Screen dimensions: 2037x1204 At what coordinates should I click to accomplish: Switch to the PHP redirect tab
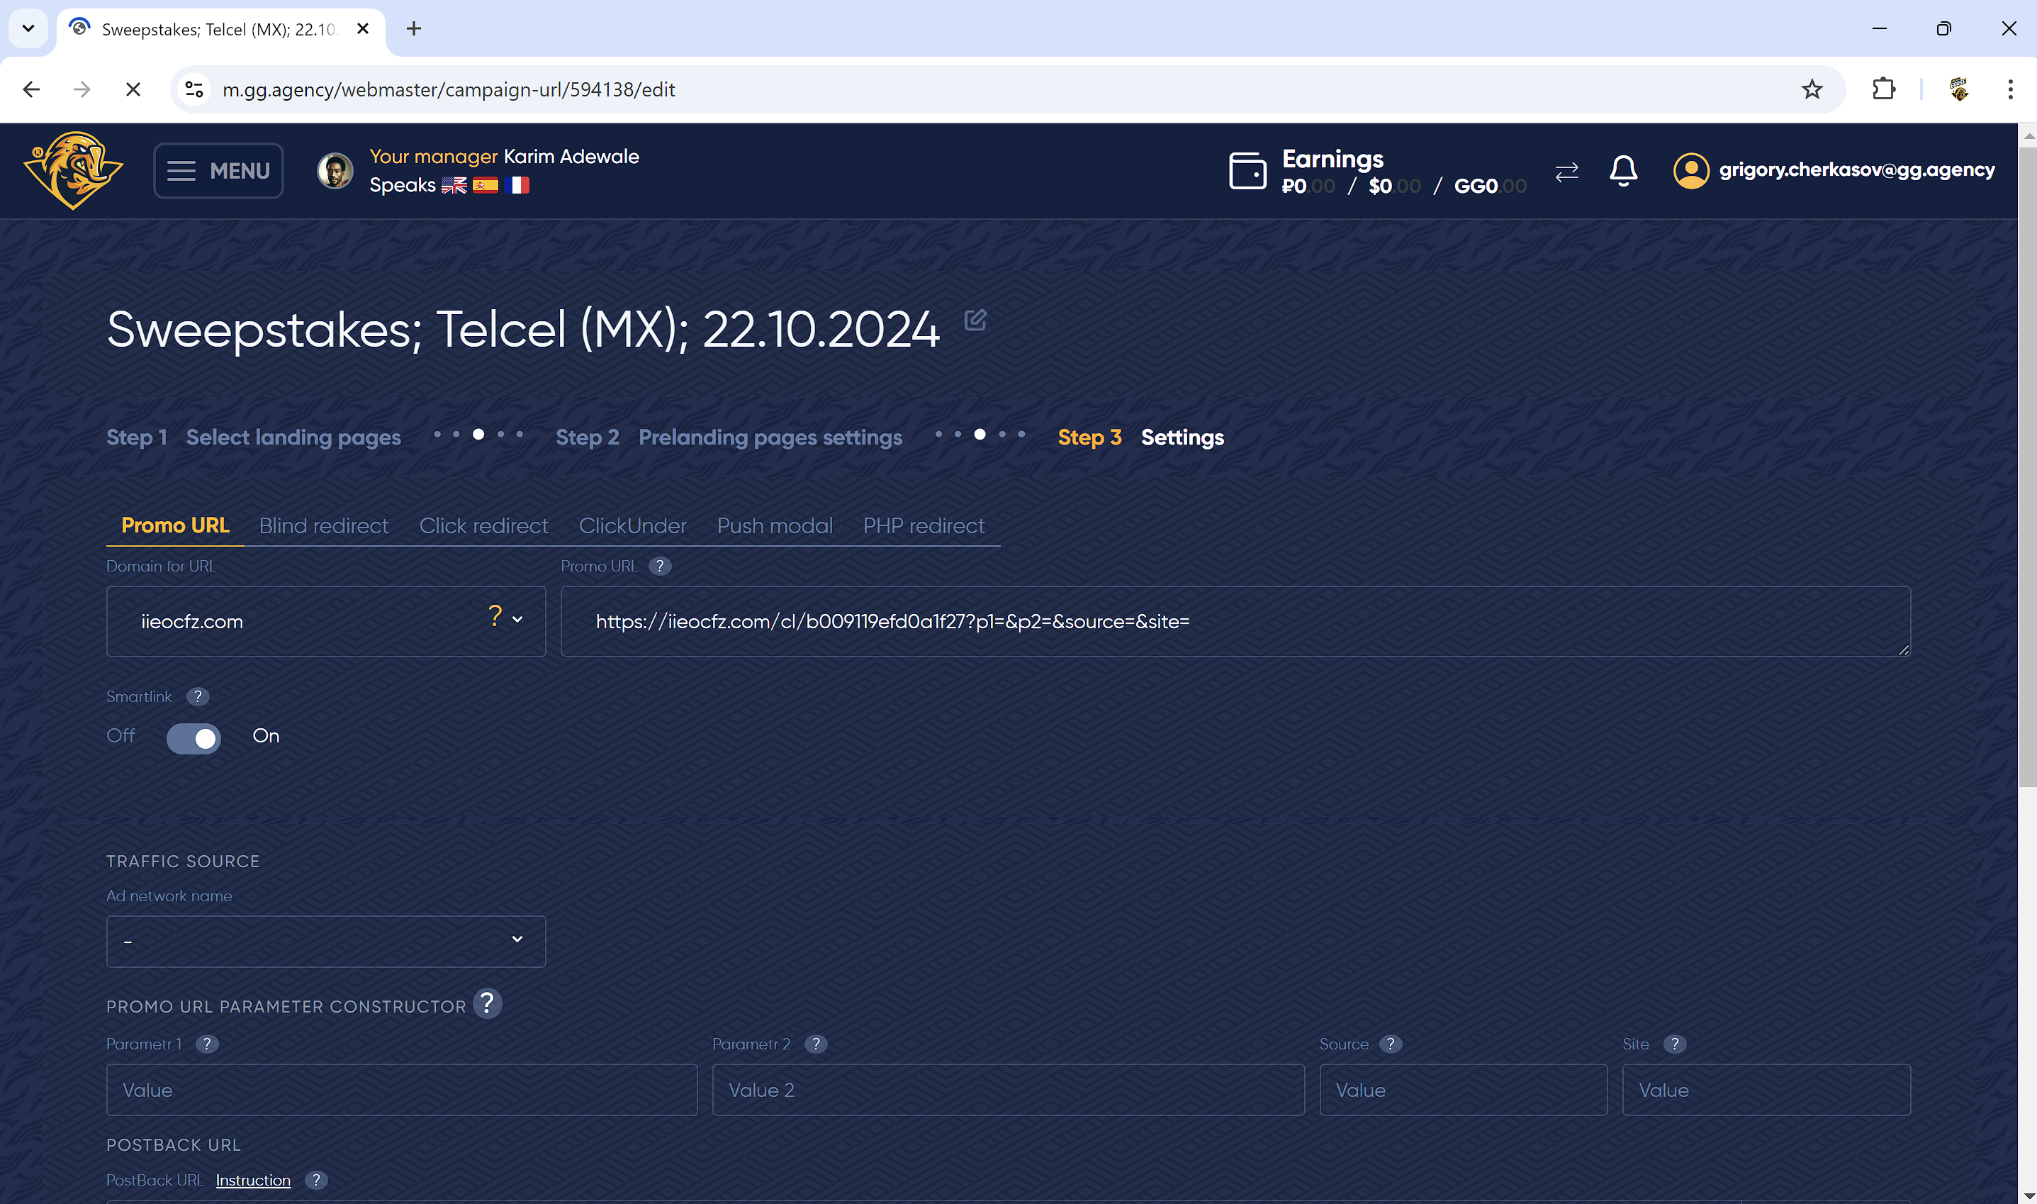(924, 525)
